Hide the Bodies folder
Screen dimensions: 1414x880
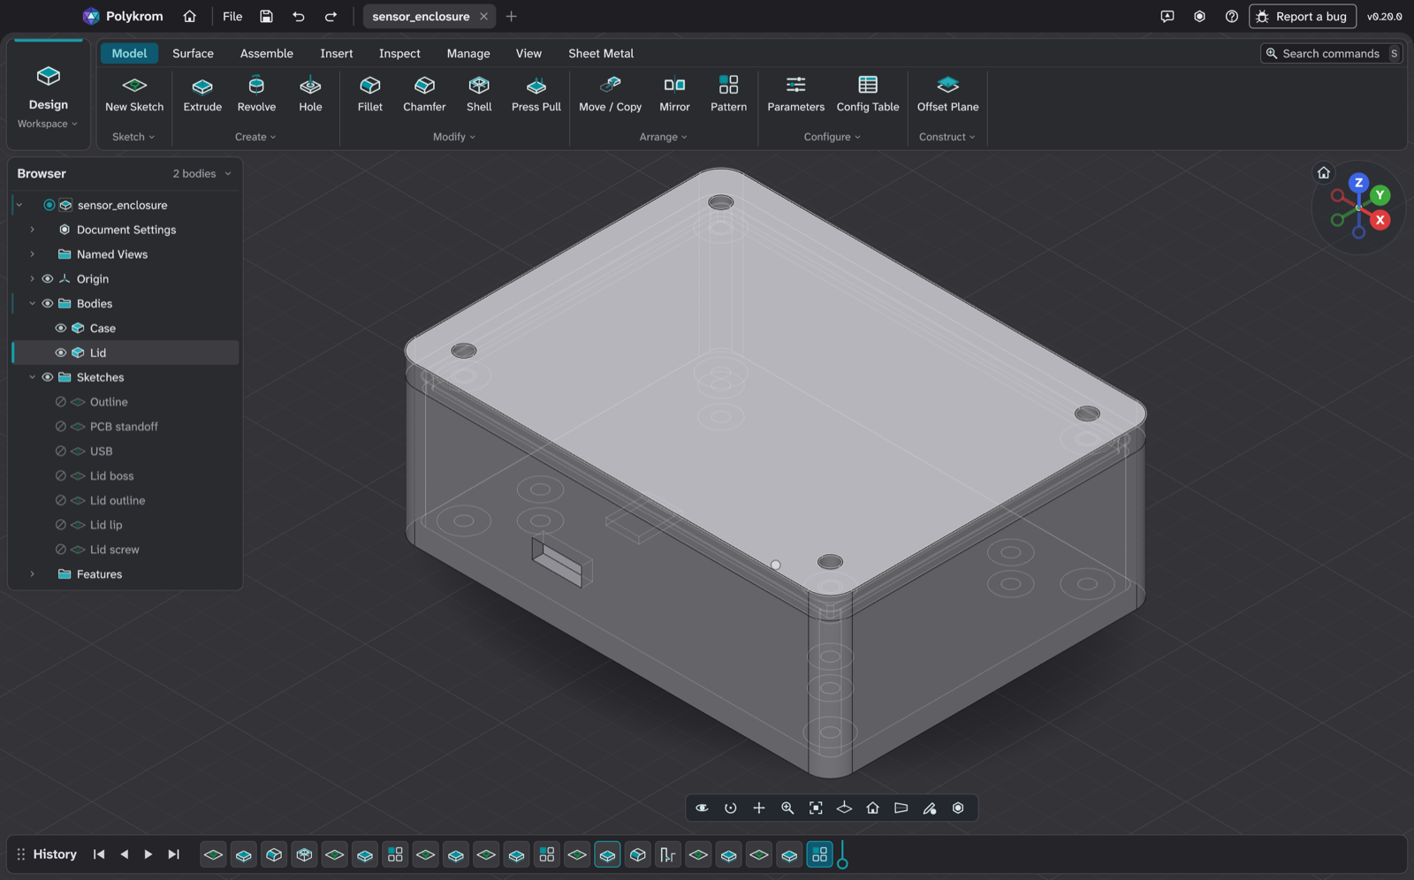click(48, 303)
